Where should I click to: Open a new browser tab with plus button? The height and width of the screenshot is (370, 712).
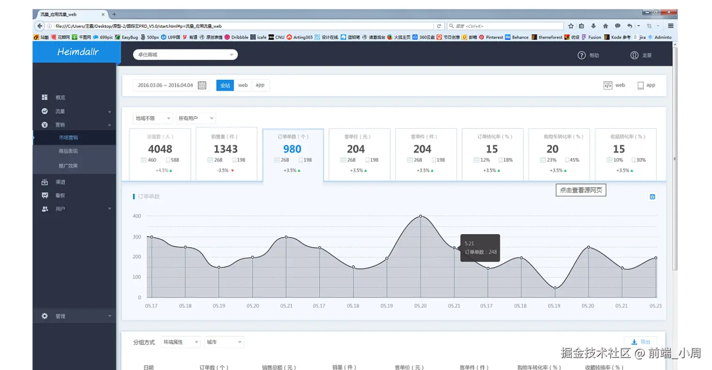pos(114,14)
